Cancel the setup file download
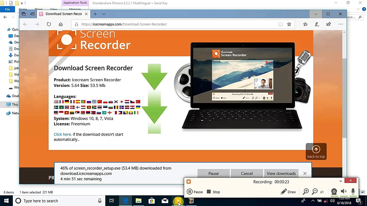 click(247, 173)
